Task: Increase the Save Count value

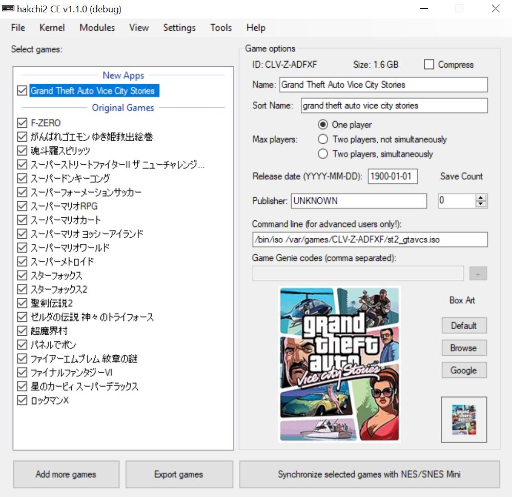Action: [x=481, y=198]
